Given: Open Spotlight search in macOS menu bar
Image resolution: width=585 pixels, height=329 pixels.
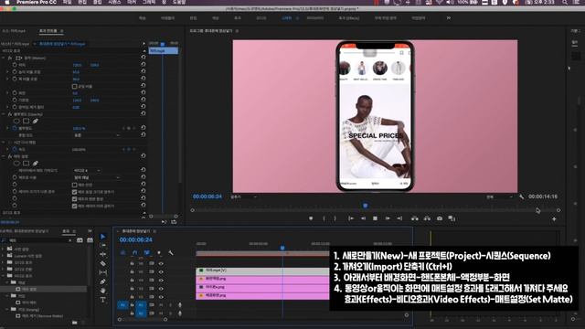Looking at the screenshot, I should (565, 2).
